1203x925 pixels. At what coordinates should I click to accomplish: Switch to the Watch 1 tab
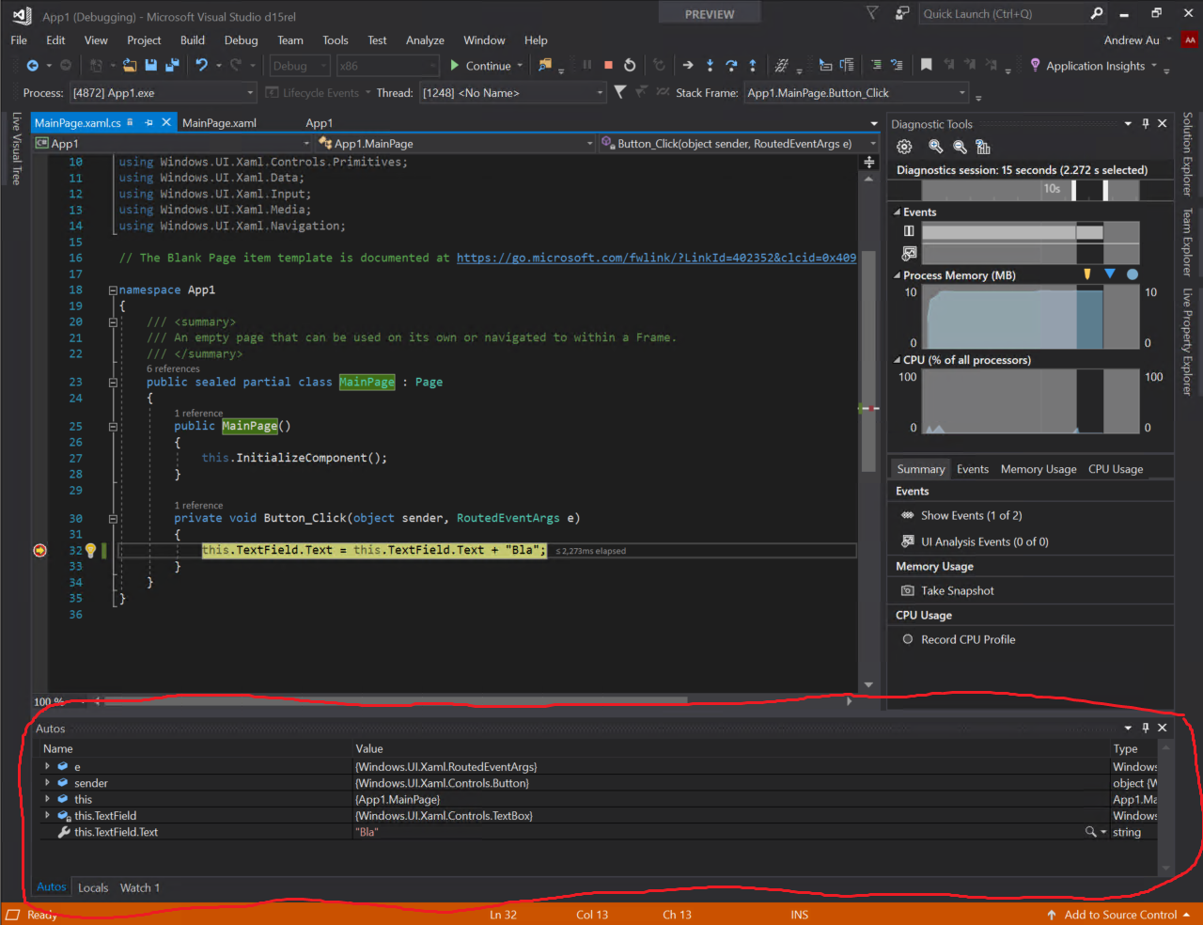pyautogui.click(x=140, y=887)
